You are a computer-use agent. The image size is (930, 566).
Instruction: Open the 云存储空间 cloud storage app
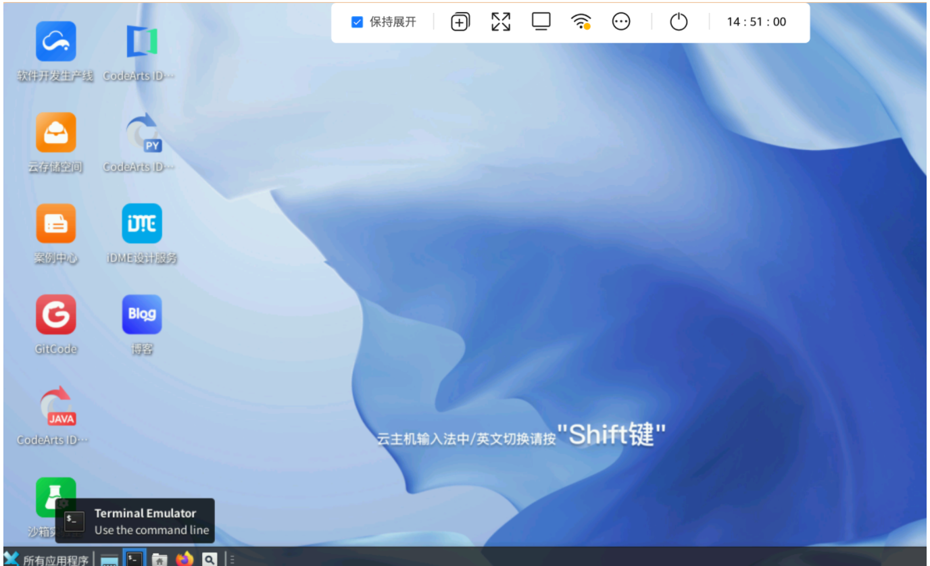click(x=56, y=132)
